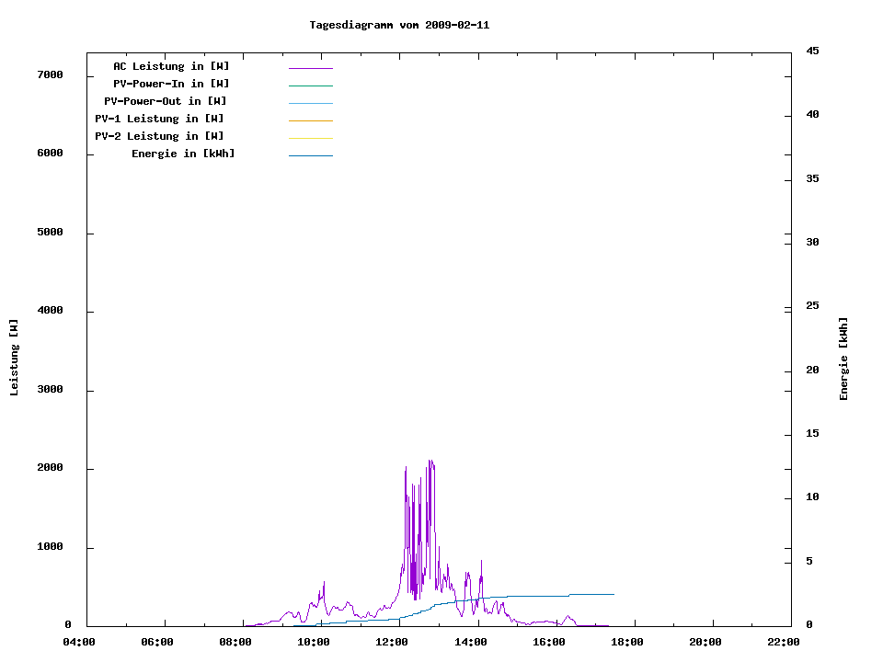Viewport: 883px width, 662px height.
Task: Click the 20 tick on the energy axis
Action: tap(812, 371)
